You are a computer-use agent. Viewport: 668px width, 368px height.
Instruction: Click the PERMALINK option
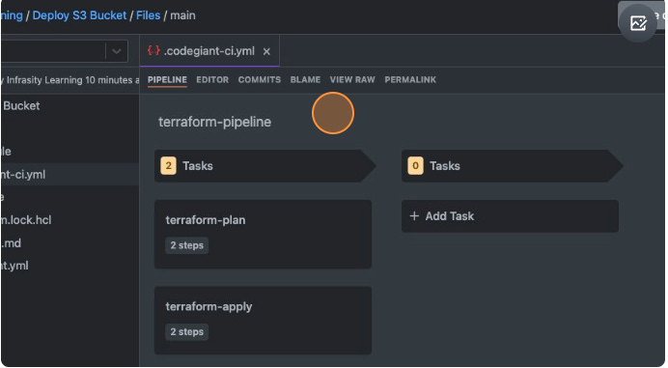pyautogui.click(x=410, y=80)
